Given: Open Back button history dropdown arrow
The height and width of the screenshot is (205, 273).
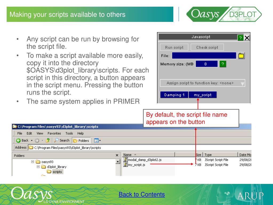Looking at the screenshot, I should tap(32, 140).
